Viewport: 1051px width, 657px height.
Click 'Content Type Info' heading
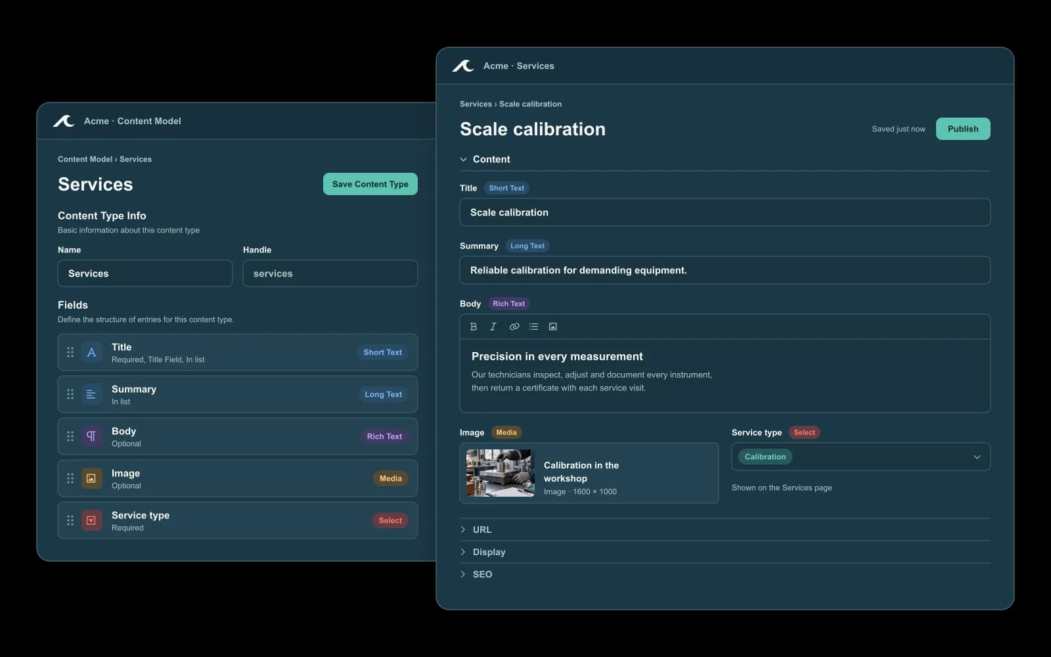(x=102, y=215)
